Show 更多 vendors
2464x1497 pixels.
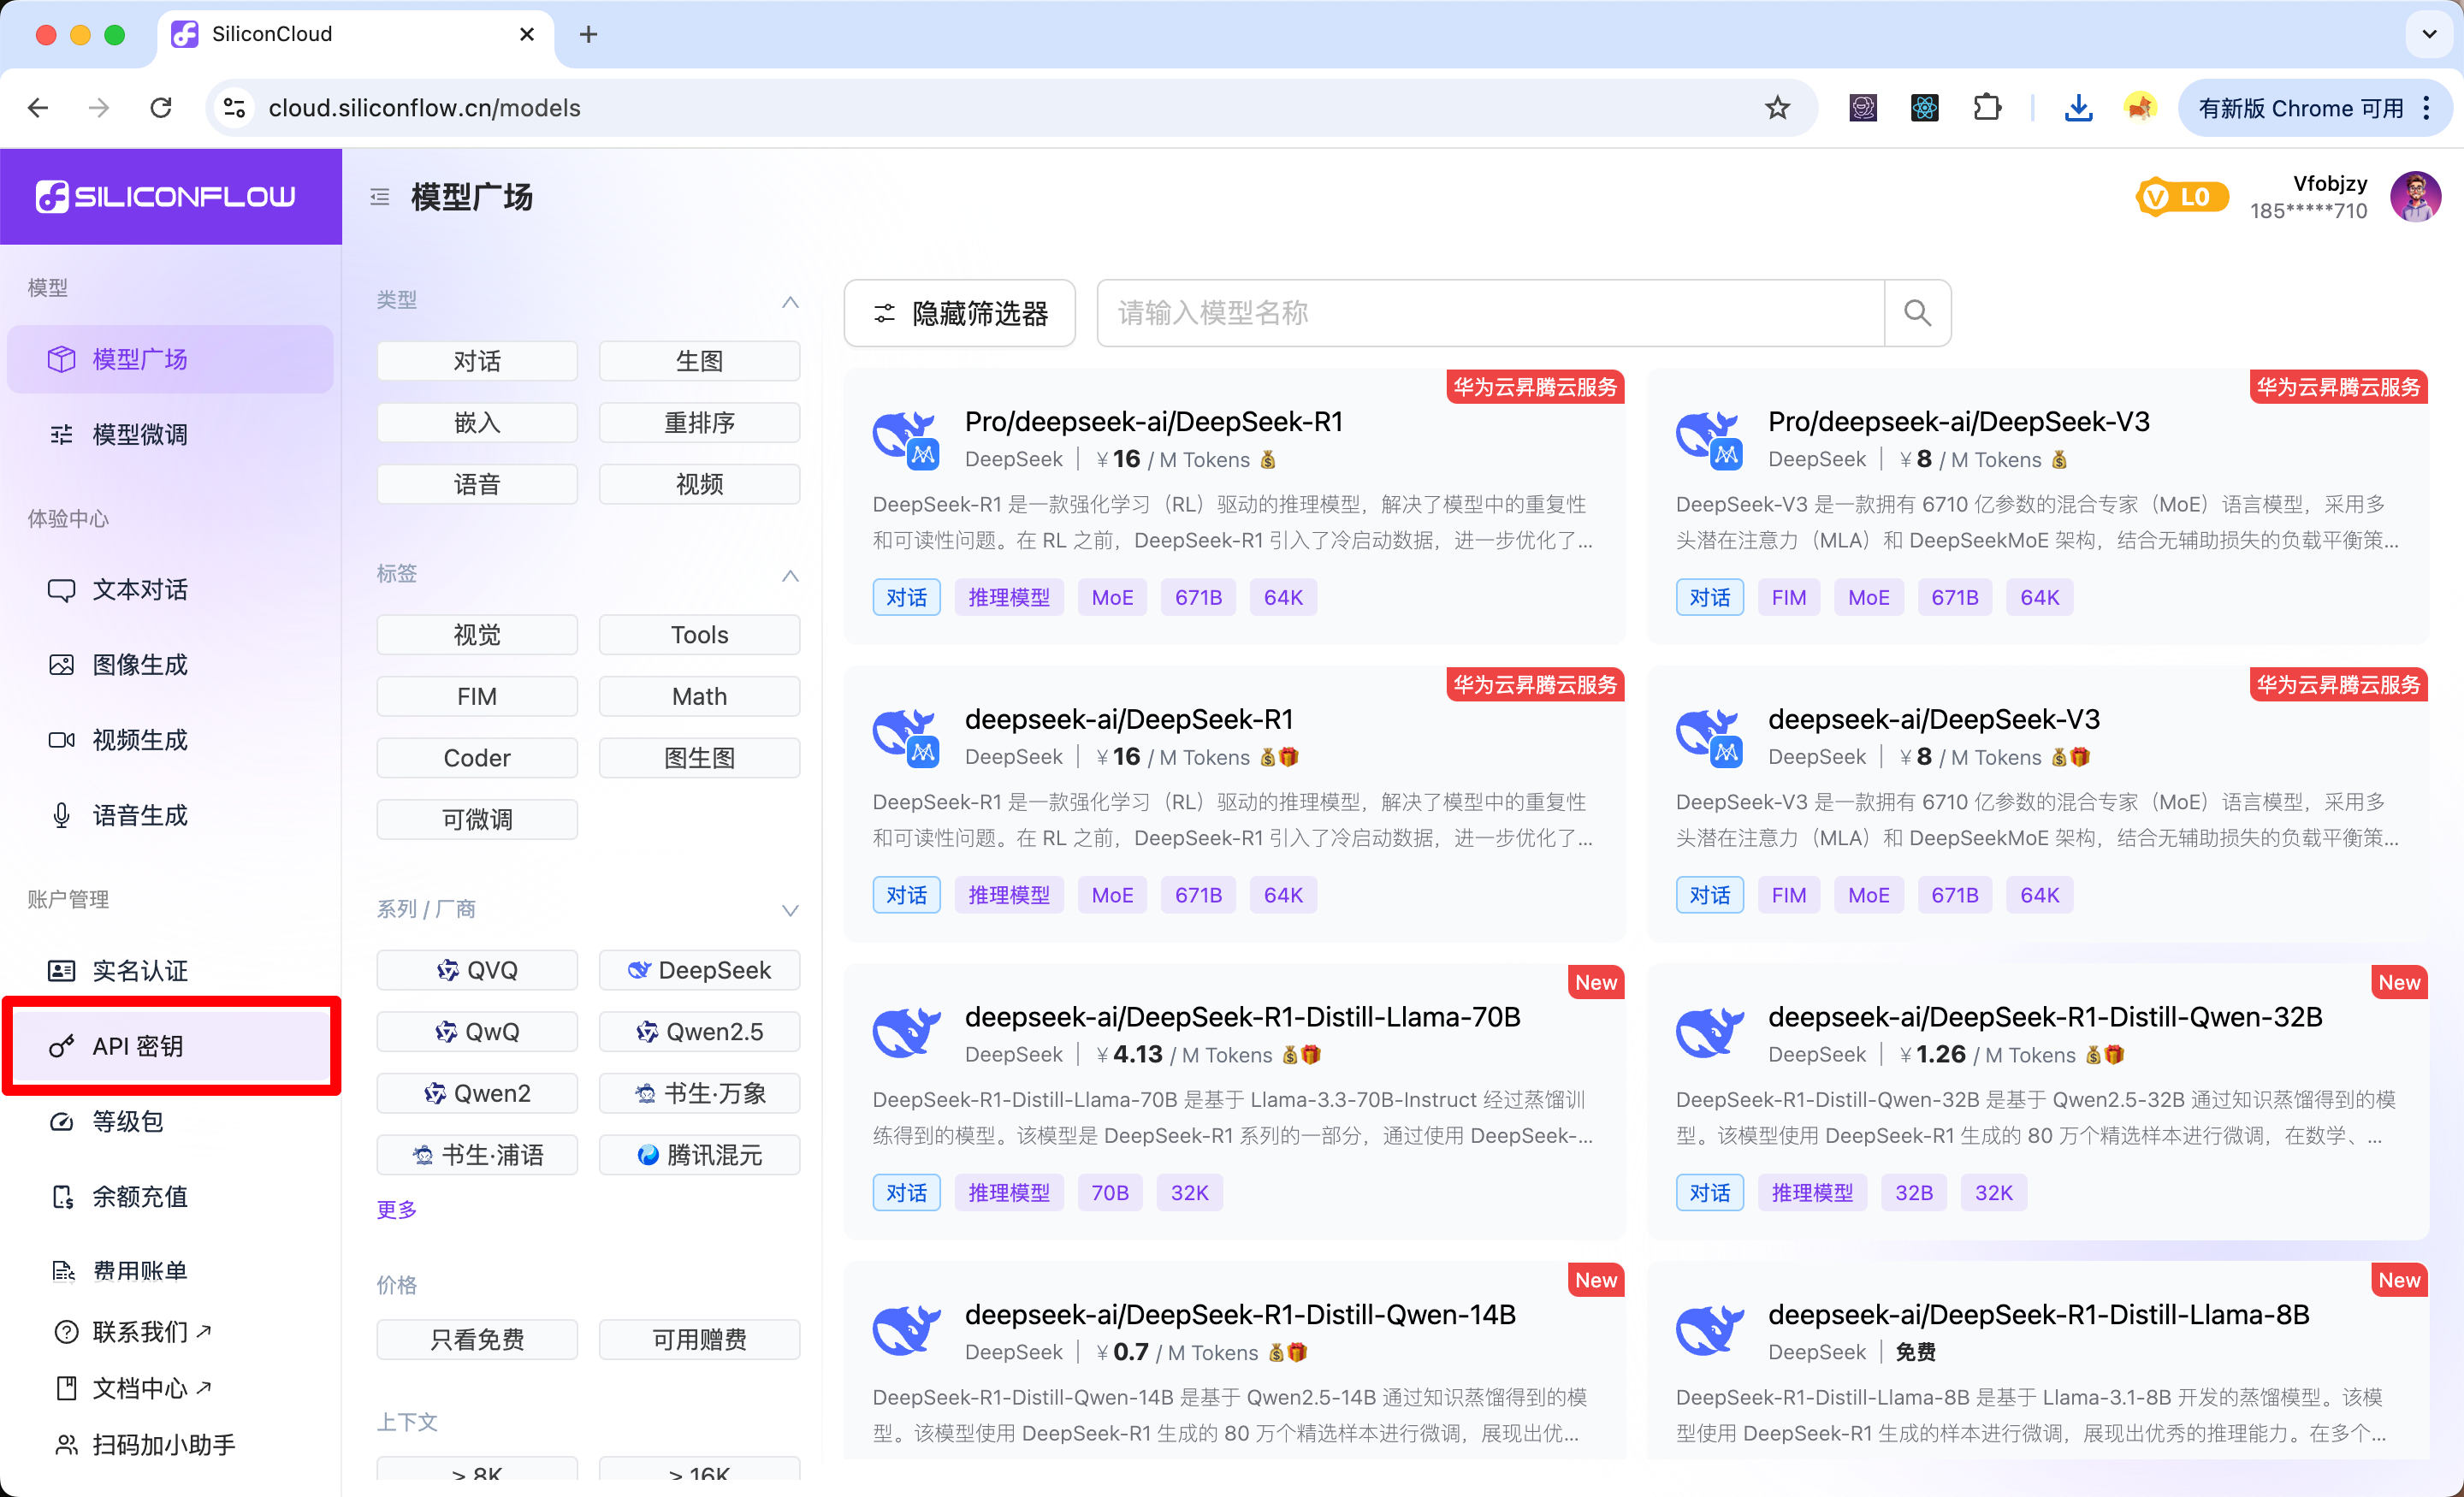click(x=396, y=1210)
